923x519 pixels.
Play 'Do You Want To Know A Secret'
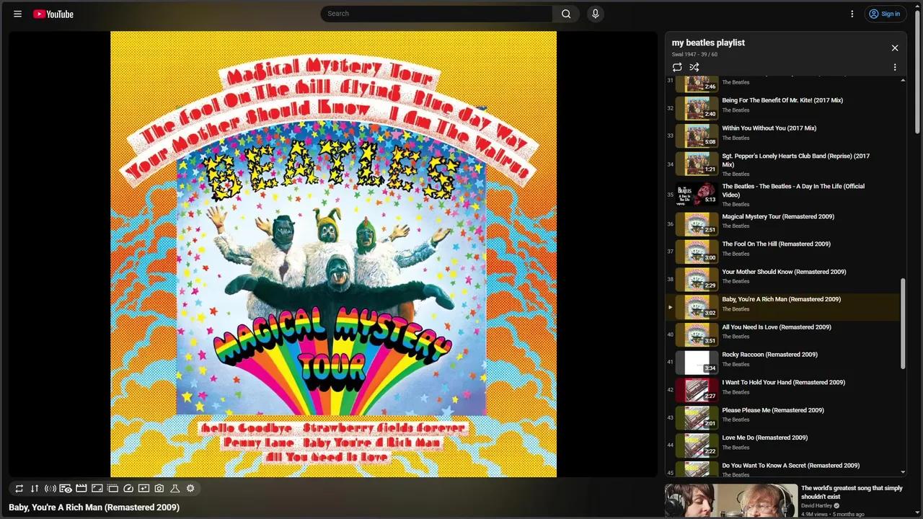point(791,466)
